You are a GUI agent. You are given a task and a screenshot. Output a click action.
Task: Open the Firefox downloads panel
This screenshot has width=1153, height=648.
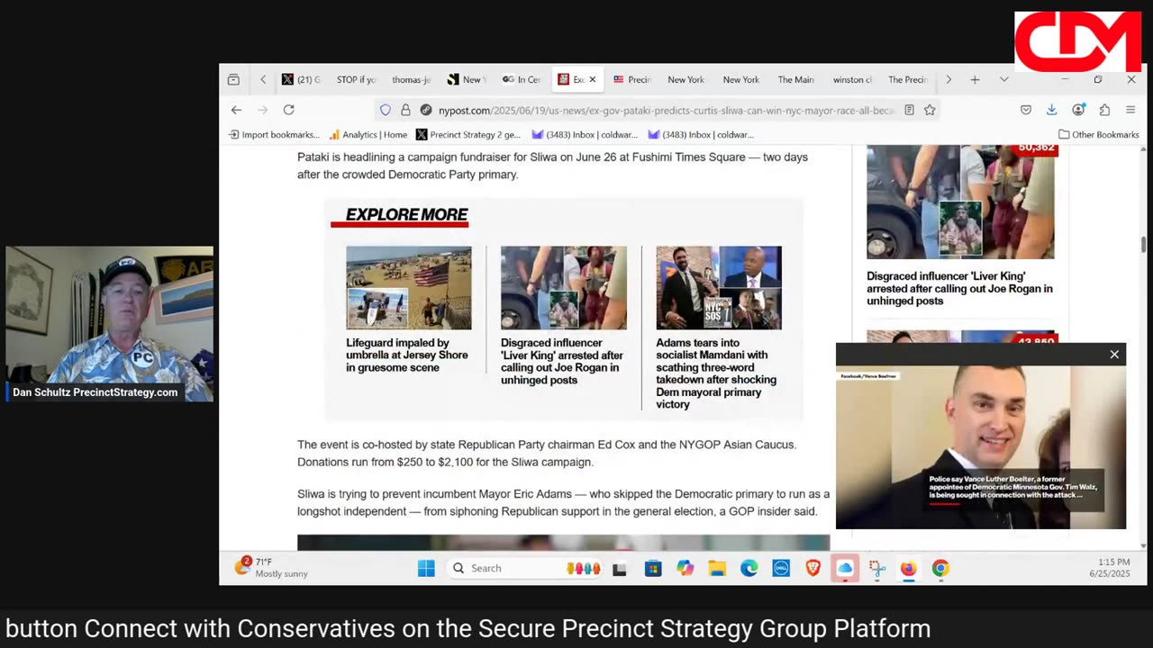[x=1051, y=110]
